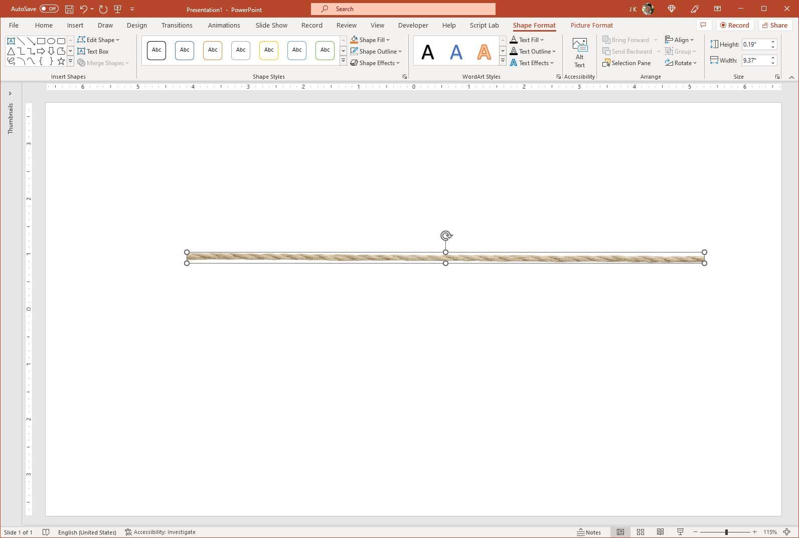
Task: Toggle the Notes pane
Action: click(x=589, y=532)
